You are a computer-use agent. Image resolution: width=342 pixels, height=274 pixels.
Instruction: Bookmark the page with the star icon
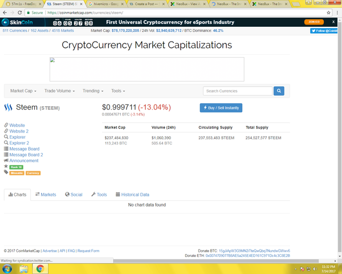328,13
